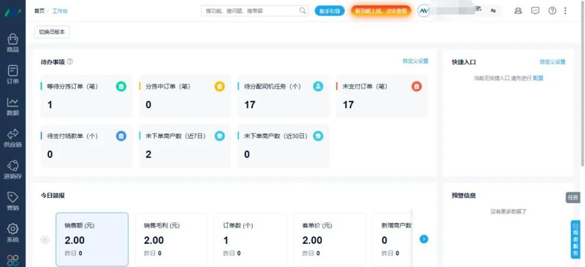Open the messages chat icon in header

pos(535,11)
